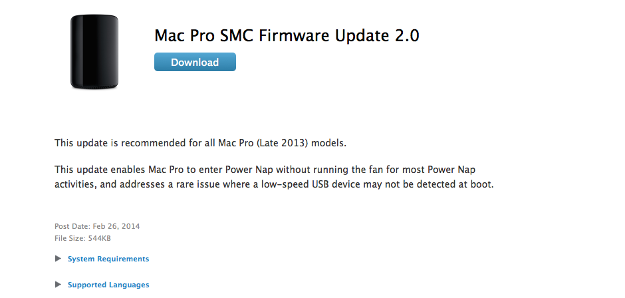Click the date Feb 26, 2014
Viewport: 625px width, 298px height.
tap(116, 226)
